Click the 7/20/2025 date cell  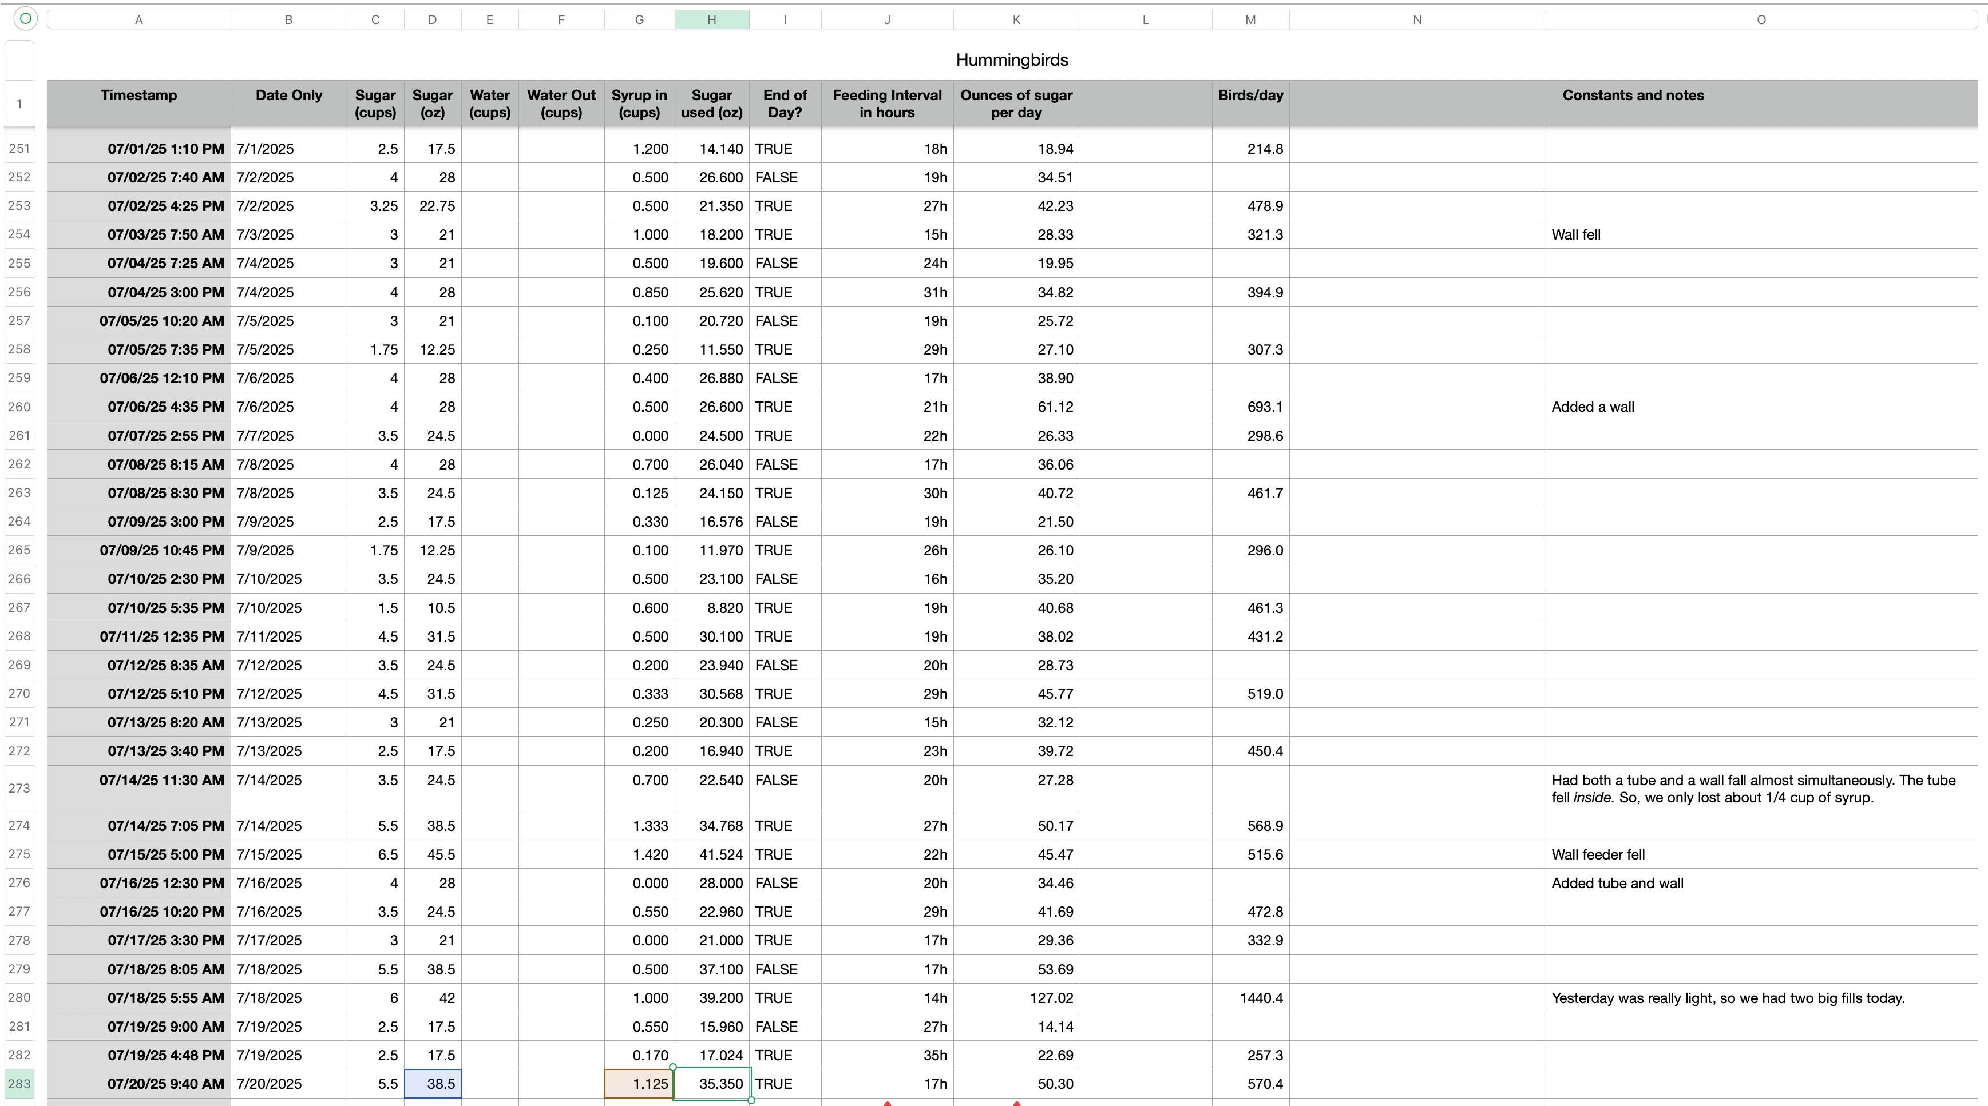(x=288, y=1084)
